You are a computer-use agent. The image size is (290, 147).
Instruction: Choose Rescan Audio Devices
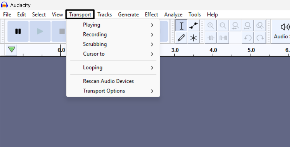click(x=108, y=81)
